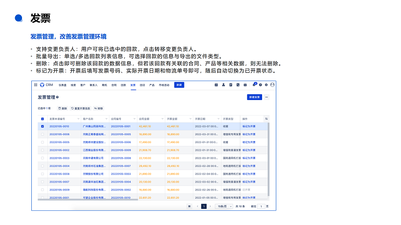Switch to the 商机 nav tab

tap(104, 85)
